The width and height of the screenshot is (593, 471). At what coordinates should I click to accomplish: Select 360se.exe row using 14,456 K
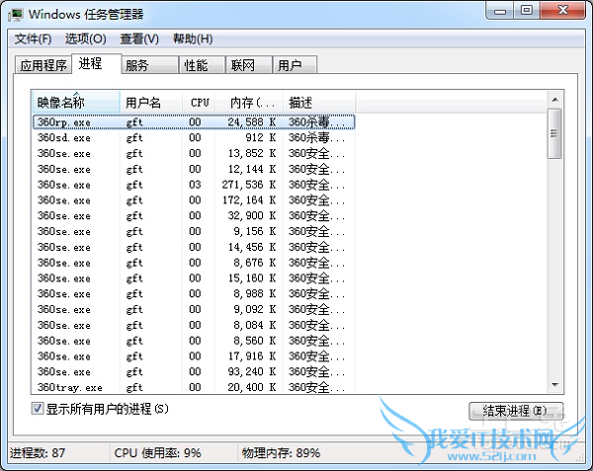[x=194, y=247]
